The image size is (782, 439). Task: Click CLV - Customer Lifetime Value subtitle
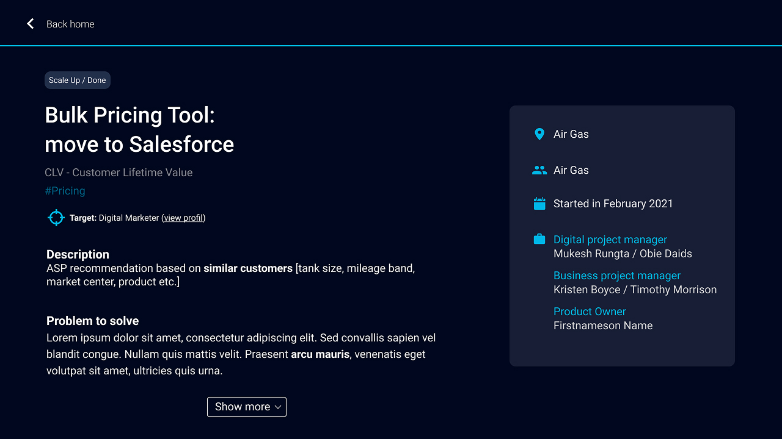coord(119,173)
